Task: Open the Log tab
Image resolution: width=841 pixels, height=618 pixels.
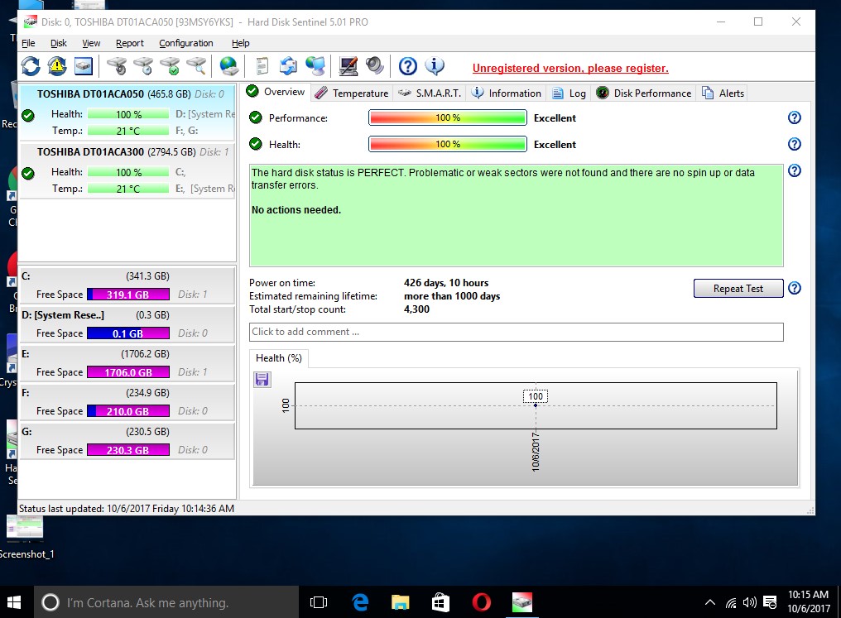Action: click(569, 93)
